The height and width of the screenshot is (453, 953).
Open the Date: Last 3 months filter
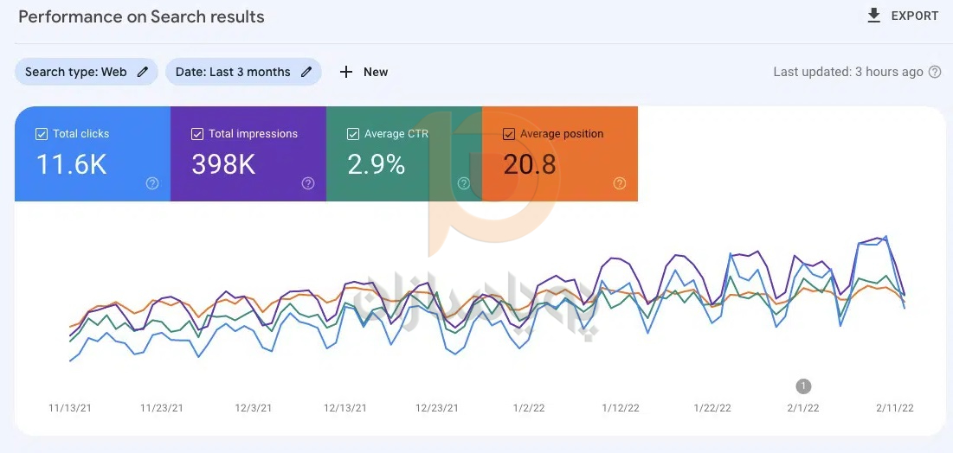coord(233,72)
